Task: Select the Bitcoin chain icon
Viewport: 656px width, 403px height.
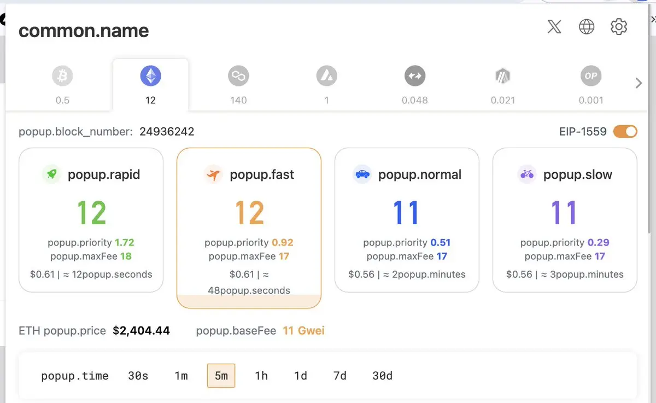Action: tap(62, 76)
